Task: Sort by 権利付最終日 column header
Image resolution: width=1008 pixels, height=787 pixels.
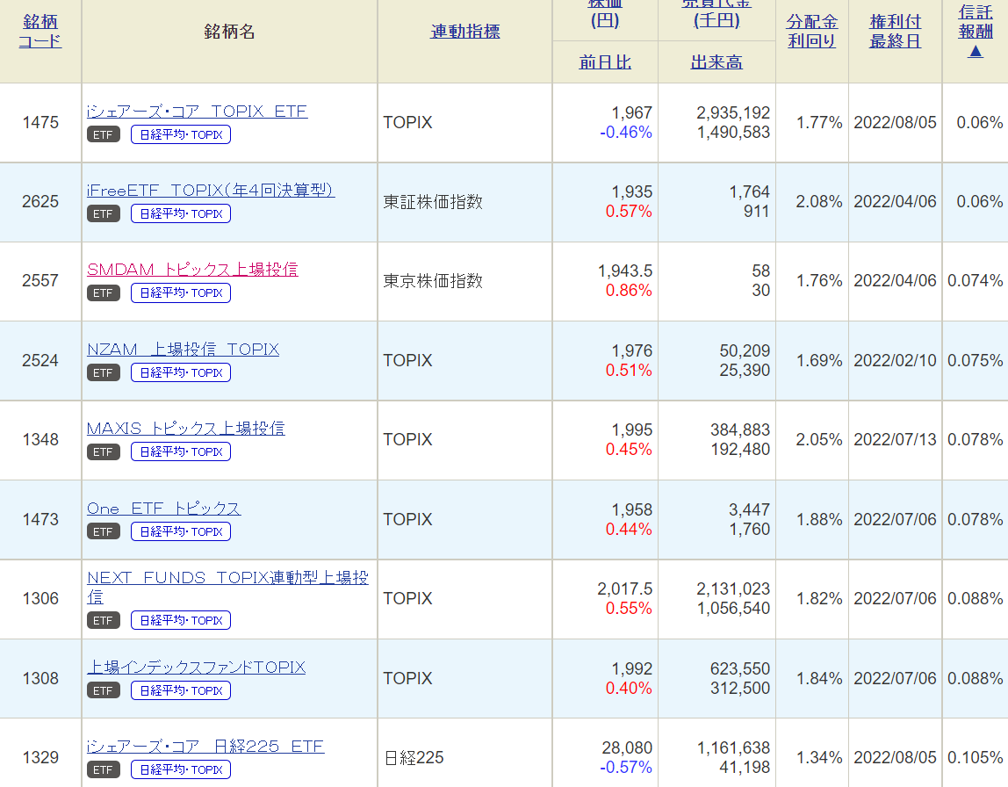Action: (896, 32)
